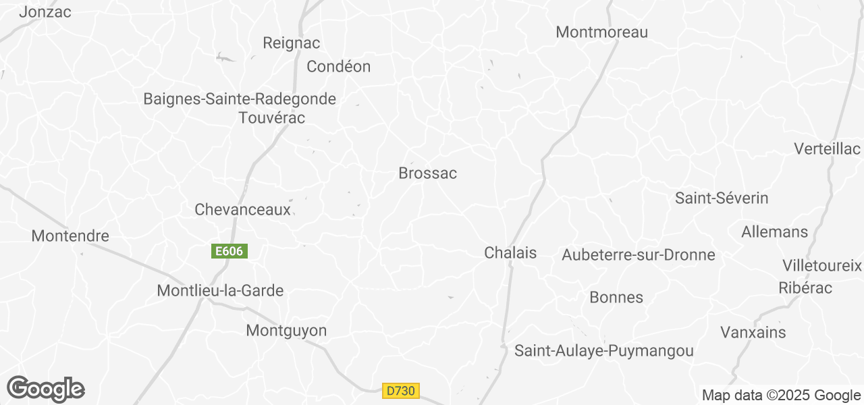
Task: Open the Map data ©2025 Google attribution
Action: point(781,396)
